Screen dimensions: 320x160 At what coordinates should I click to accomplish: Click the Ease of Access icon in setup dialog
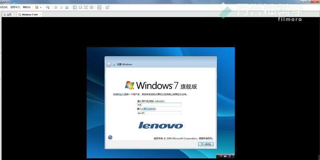tap(110, 137)
